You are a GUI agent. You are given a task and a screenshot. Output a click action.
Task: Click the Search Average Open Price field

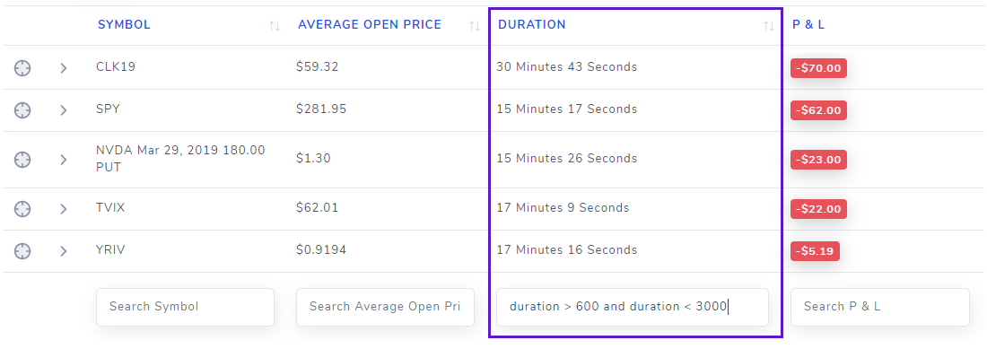[x=385, y=307]
